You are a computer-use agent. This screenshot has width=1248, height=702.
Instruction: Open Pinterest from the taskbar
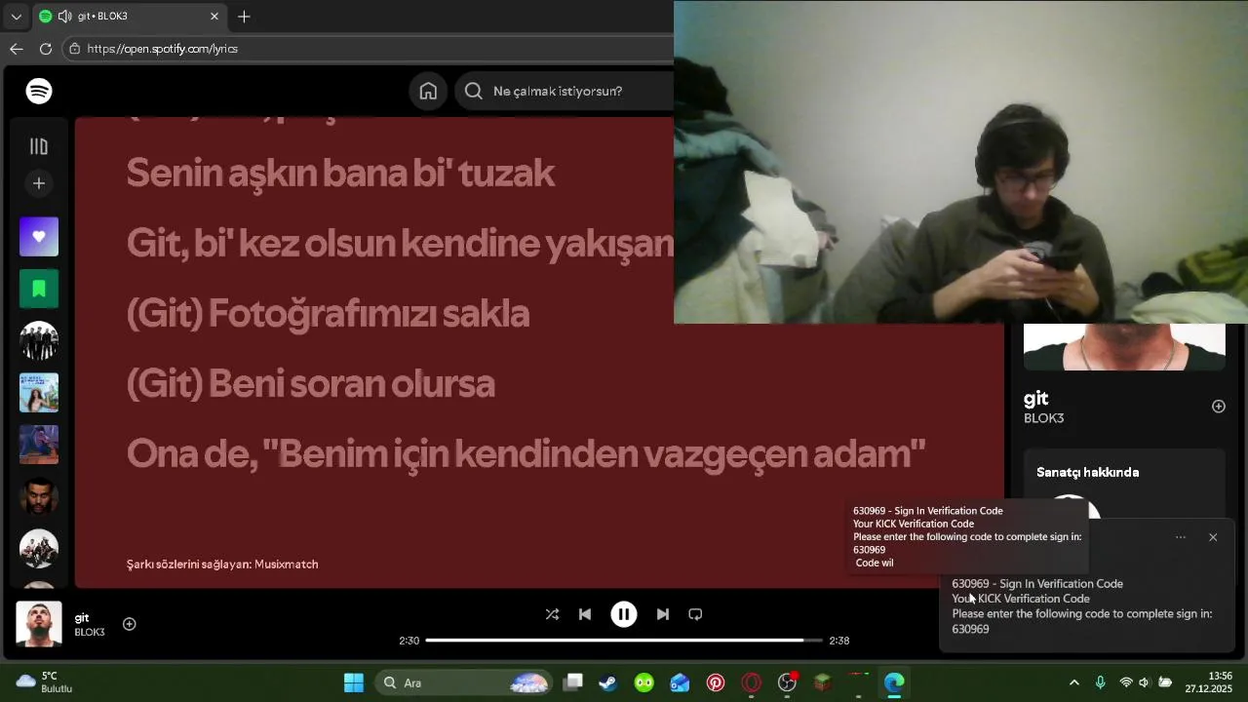716,682
